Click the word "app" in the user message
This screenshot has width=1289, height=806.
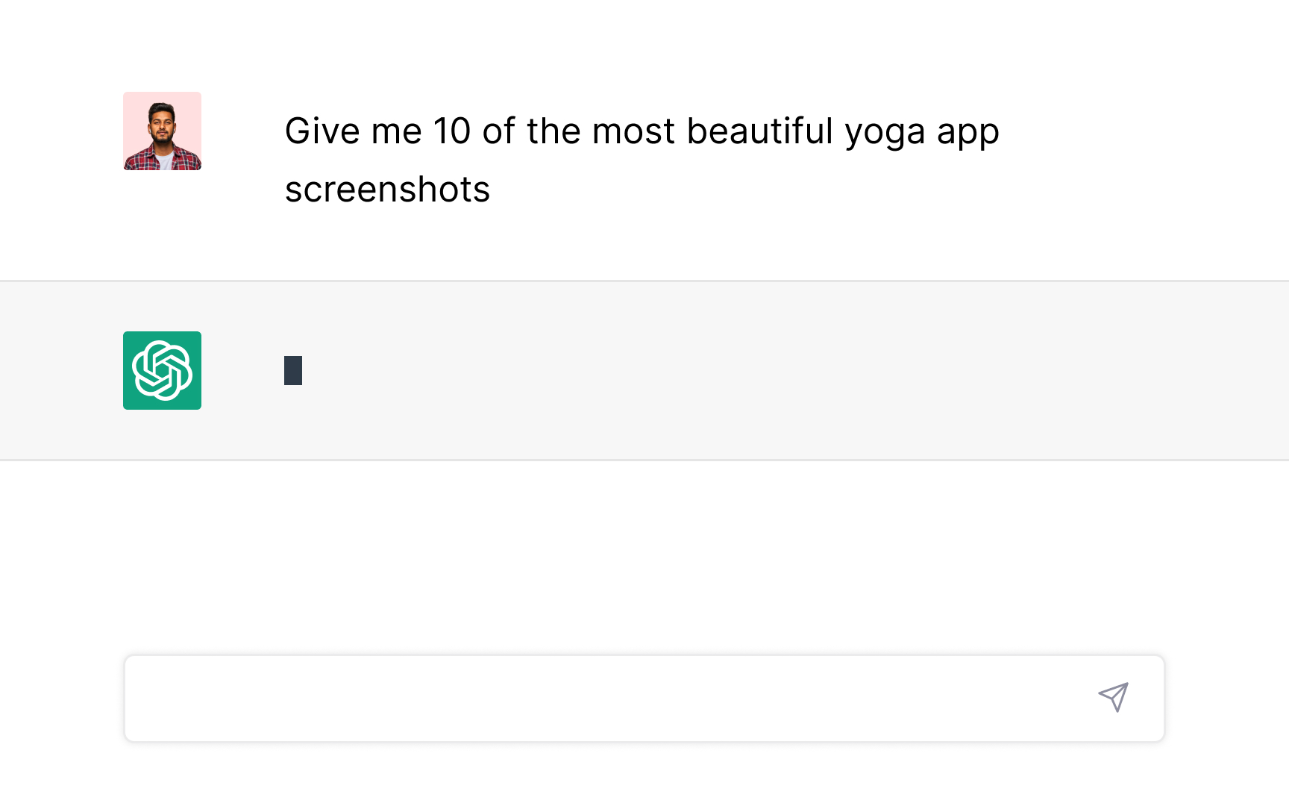click(967, 133)
